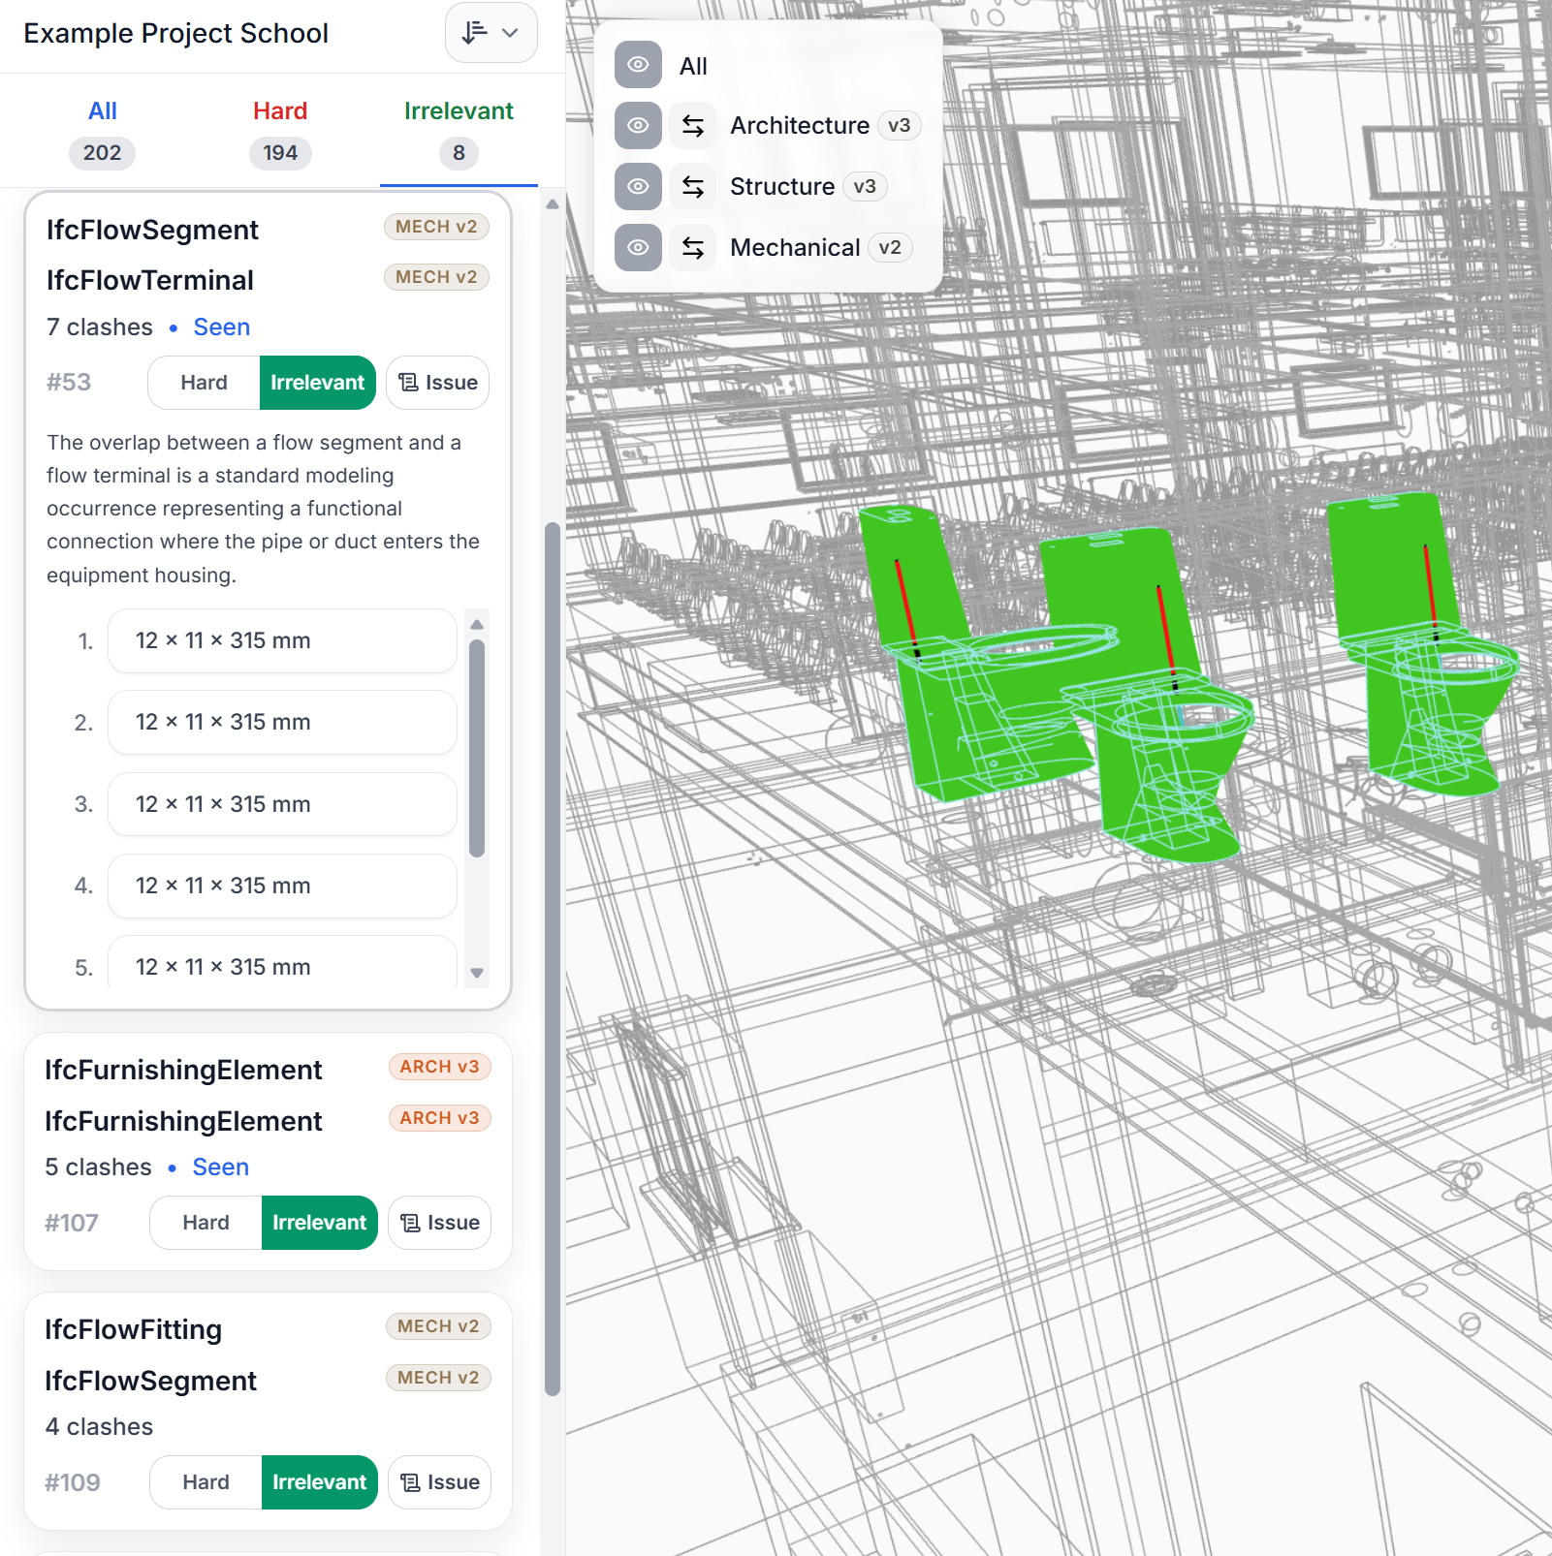1552x1556 pixels.
Task: Click swap arrows icon beside Structure
Action: (693, 187)
